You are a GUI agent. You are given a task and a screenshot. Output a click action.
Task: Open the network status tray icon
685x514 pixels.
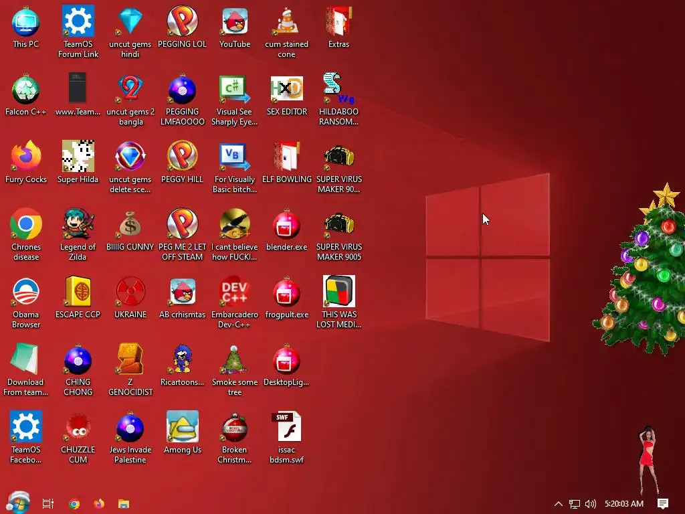coord(575,504)
